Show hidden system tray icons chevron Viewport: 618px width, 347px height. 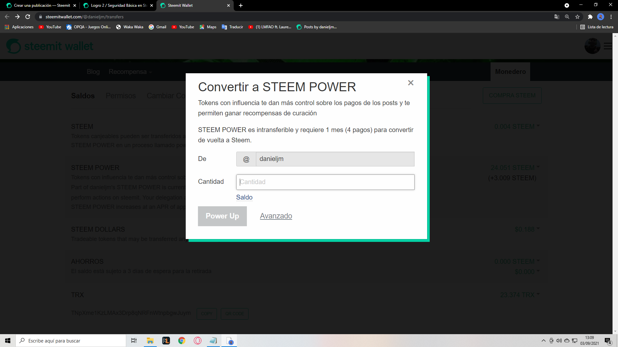point(543,341)
